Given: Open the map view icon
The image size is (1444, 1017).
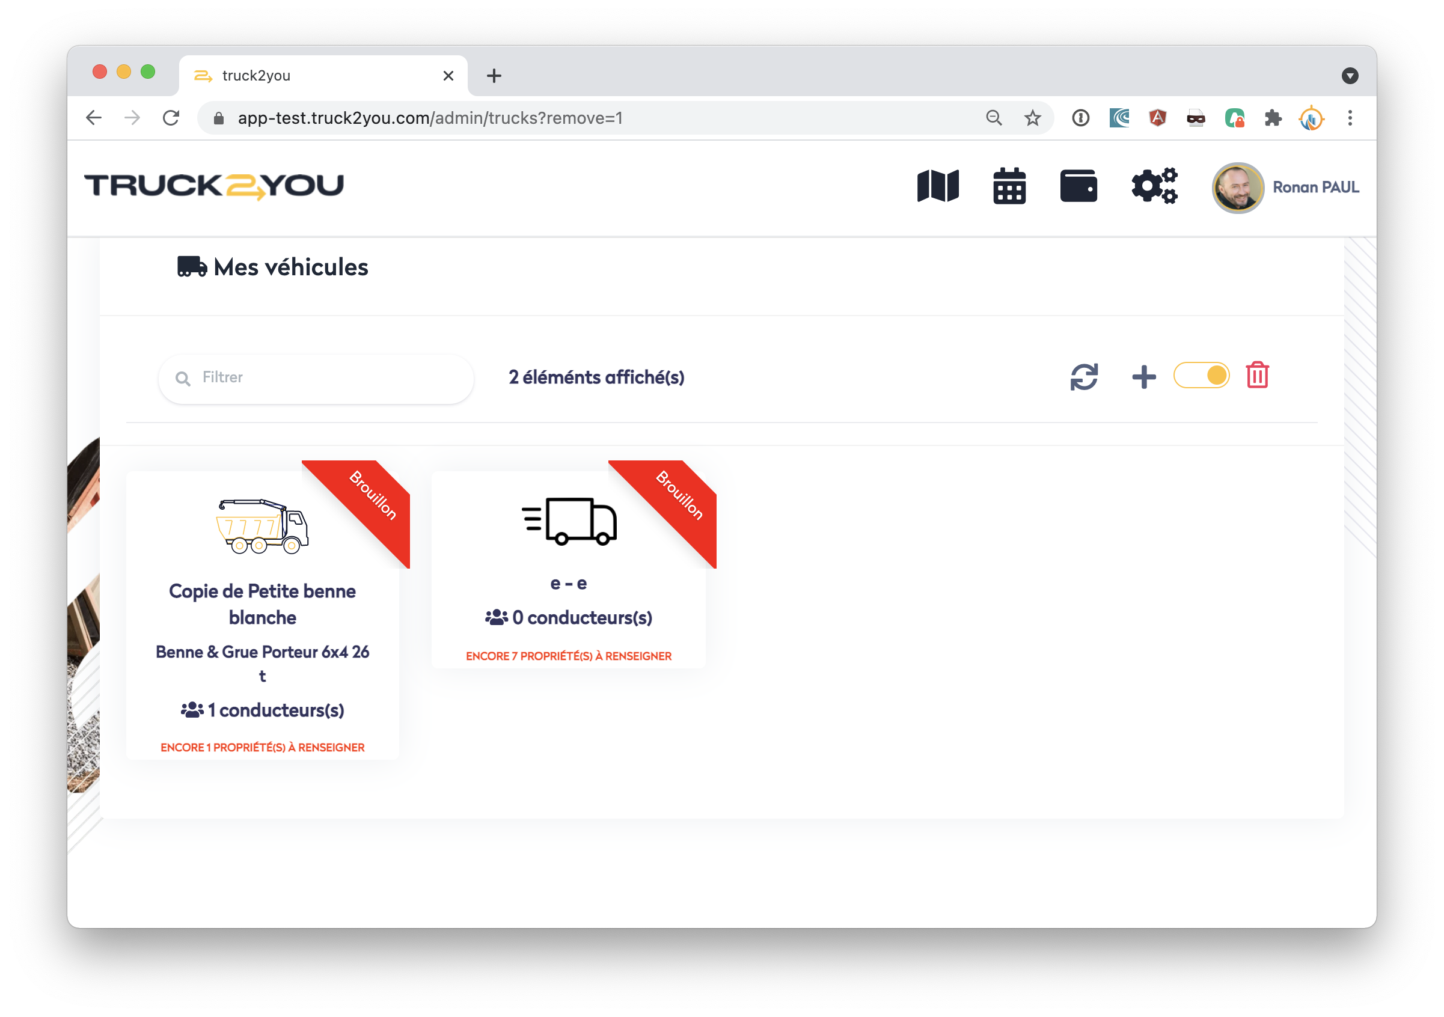Looking at the screenshot, I should pos(938,186).
